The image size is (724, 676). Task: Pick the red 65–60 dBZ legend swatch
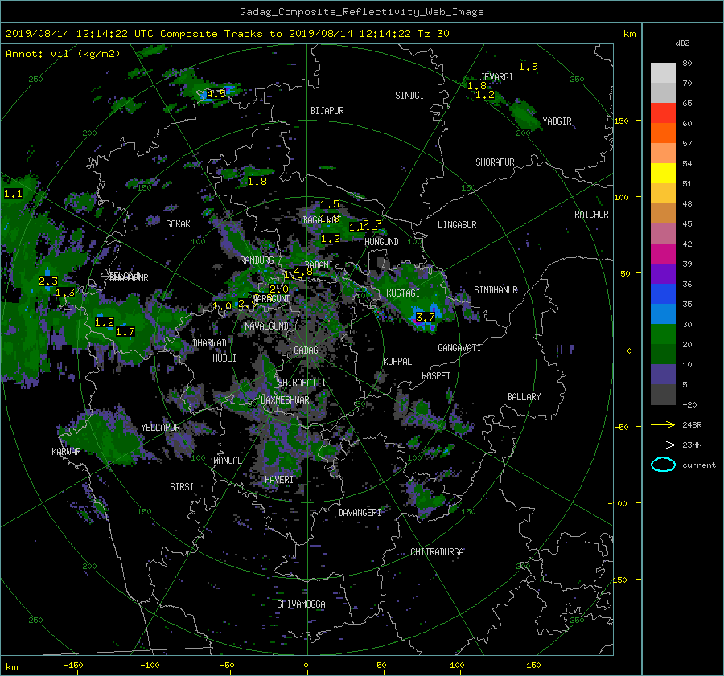click(663, 113)
